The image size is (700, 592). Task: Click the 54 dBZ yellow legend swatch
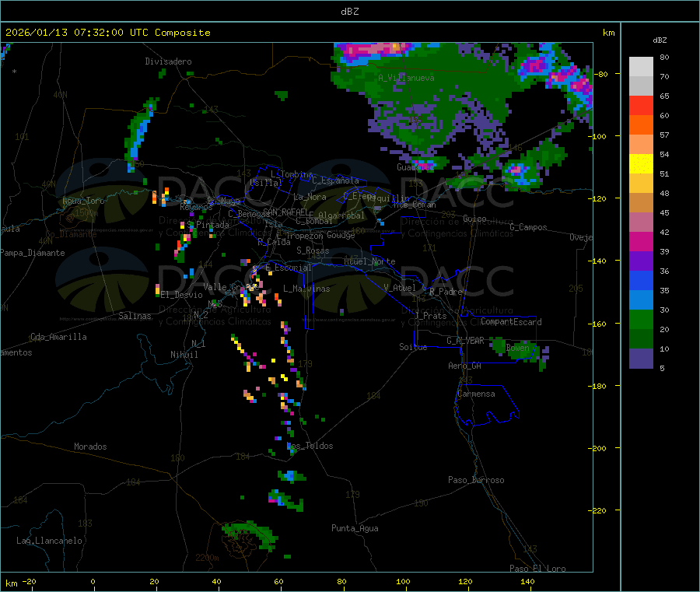point(641,164)
